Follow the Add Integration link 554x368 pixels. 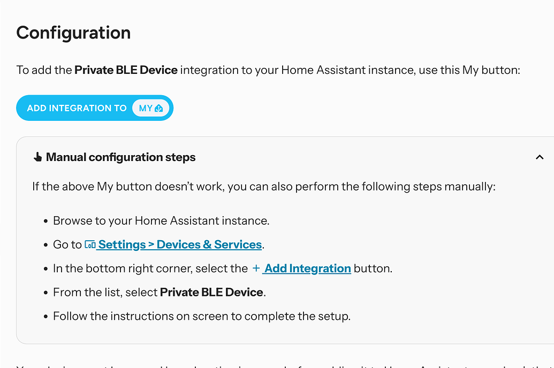click(x=307, y=269)
